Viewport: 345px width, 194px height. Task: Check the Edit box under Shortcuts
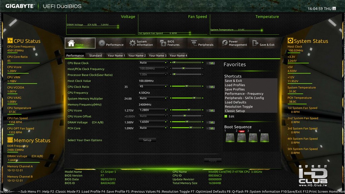coord(226,116)
